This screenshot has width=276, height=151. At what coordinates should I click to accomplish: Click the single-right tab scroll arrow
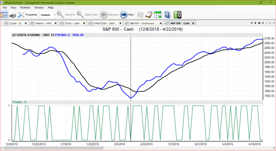(266, 23)
